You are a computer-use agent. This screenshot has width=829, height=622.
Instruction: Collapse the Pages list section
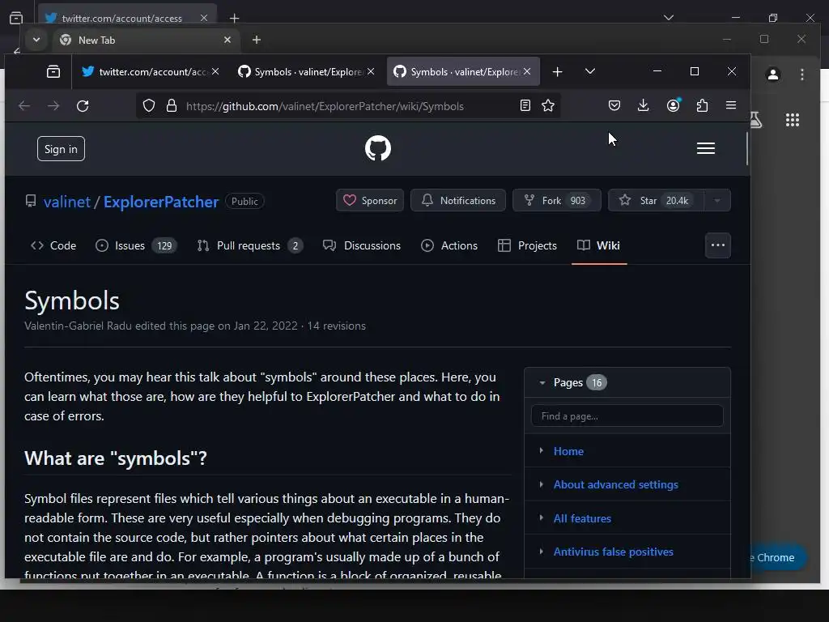[542, 382]
